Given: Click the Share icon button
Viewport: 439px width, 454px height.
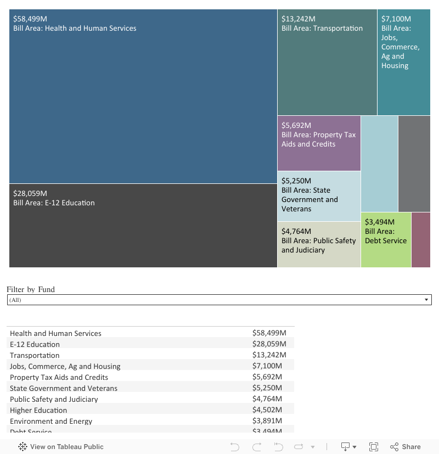Looking at the screenshot, I should [406, 447].
